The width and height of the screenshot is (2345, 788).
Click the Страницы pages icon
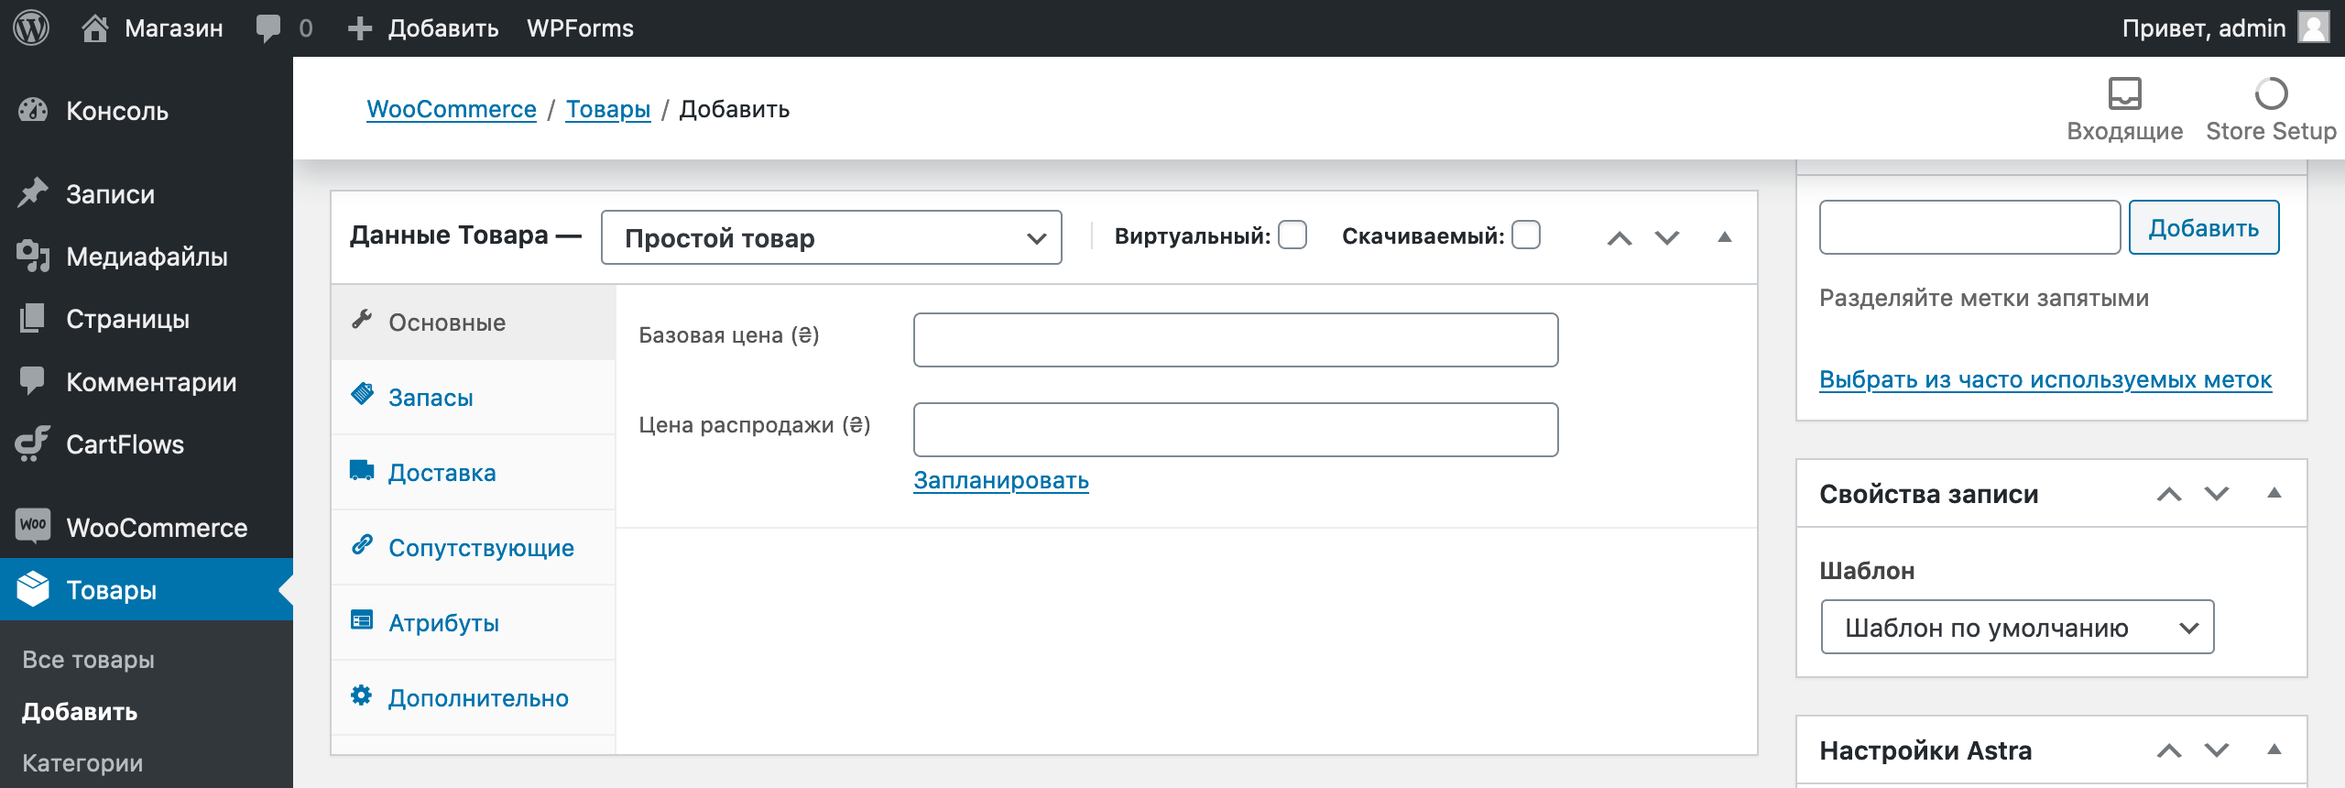(33, 318)
